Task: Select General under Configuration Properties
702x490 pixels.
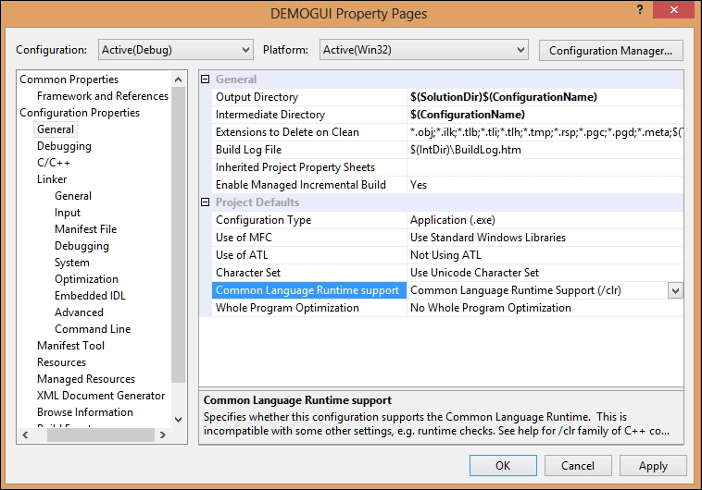Action: pos(56,129)
